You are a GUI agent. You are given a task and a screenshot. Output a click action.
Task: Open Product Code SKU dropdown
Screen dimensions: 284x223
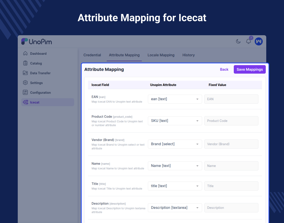click(x=175, y=121)
